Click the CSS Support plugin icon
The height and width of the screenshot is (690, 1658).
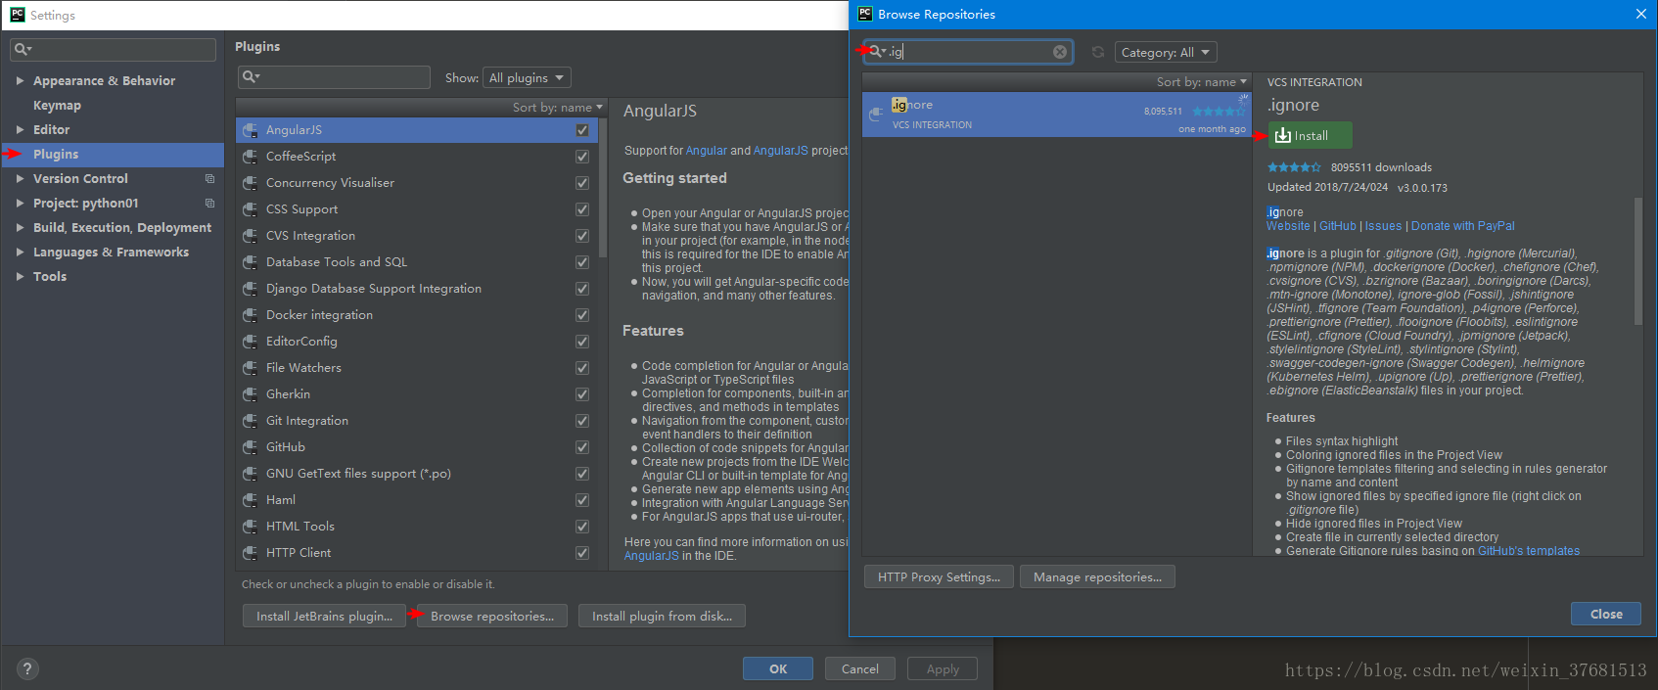251,209
